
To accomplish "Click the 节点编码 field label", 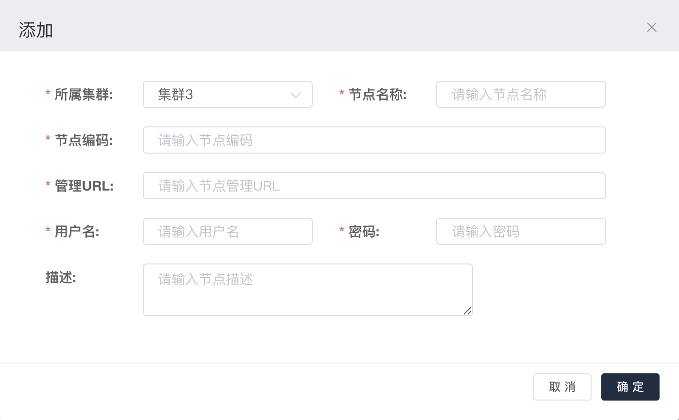I will click(84, 140).
